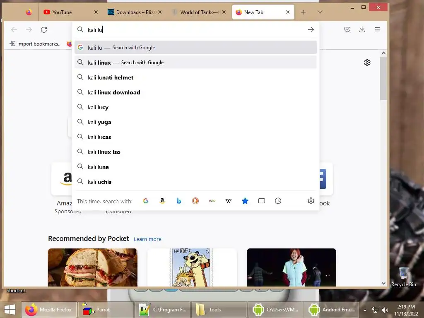Click the scrollbar down arrow

[383, 283]
